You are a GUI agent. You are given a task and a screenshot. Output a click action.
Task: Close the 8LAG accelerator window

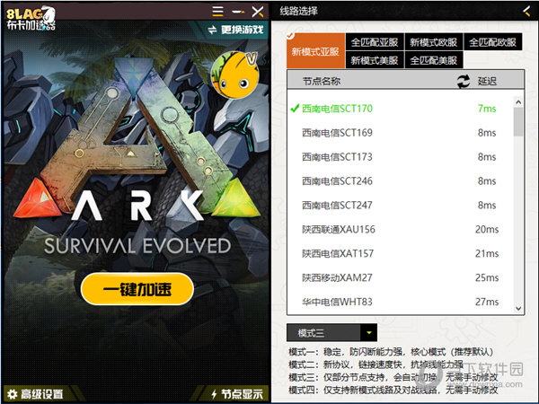258,12
